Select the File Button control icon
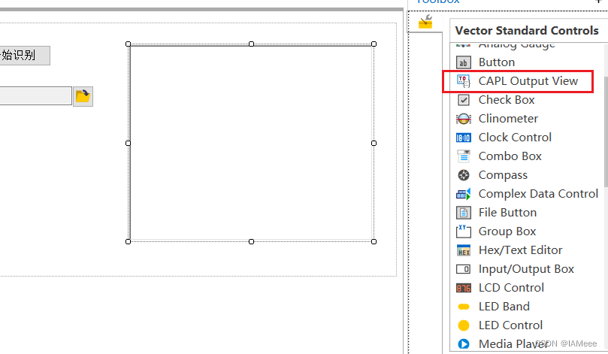Image resolution: width=608 pixels, height=354 pixels. click(464, 213)
